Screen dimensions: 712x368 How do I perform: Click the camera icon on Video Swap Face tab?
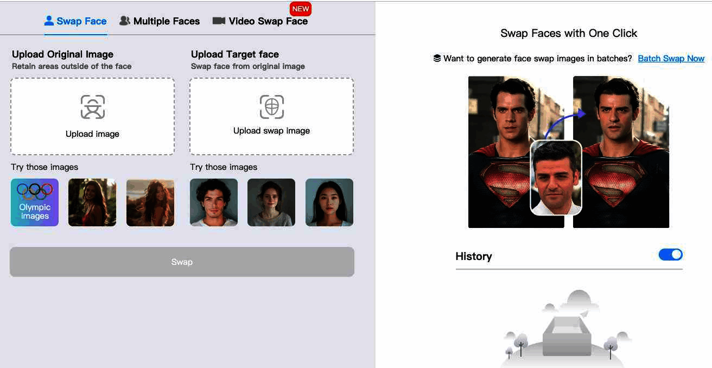[219, 21]
